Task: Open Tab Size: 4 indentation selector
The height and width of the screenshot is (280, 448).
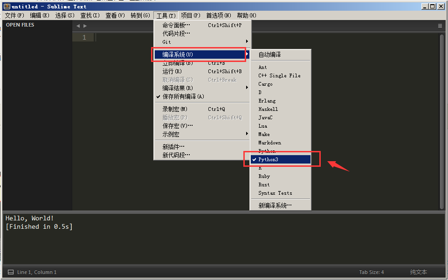Action: tap(372, 272)
